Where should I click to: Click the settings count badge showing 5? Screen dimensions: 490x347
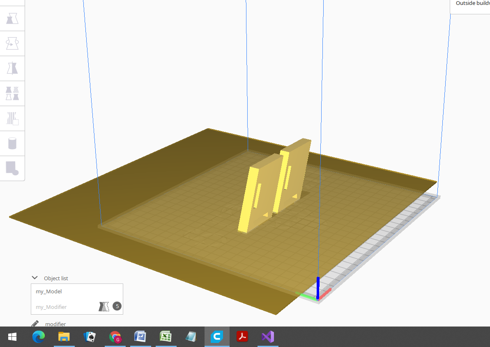117,306
